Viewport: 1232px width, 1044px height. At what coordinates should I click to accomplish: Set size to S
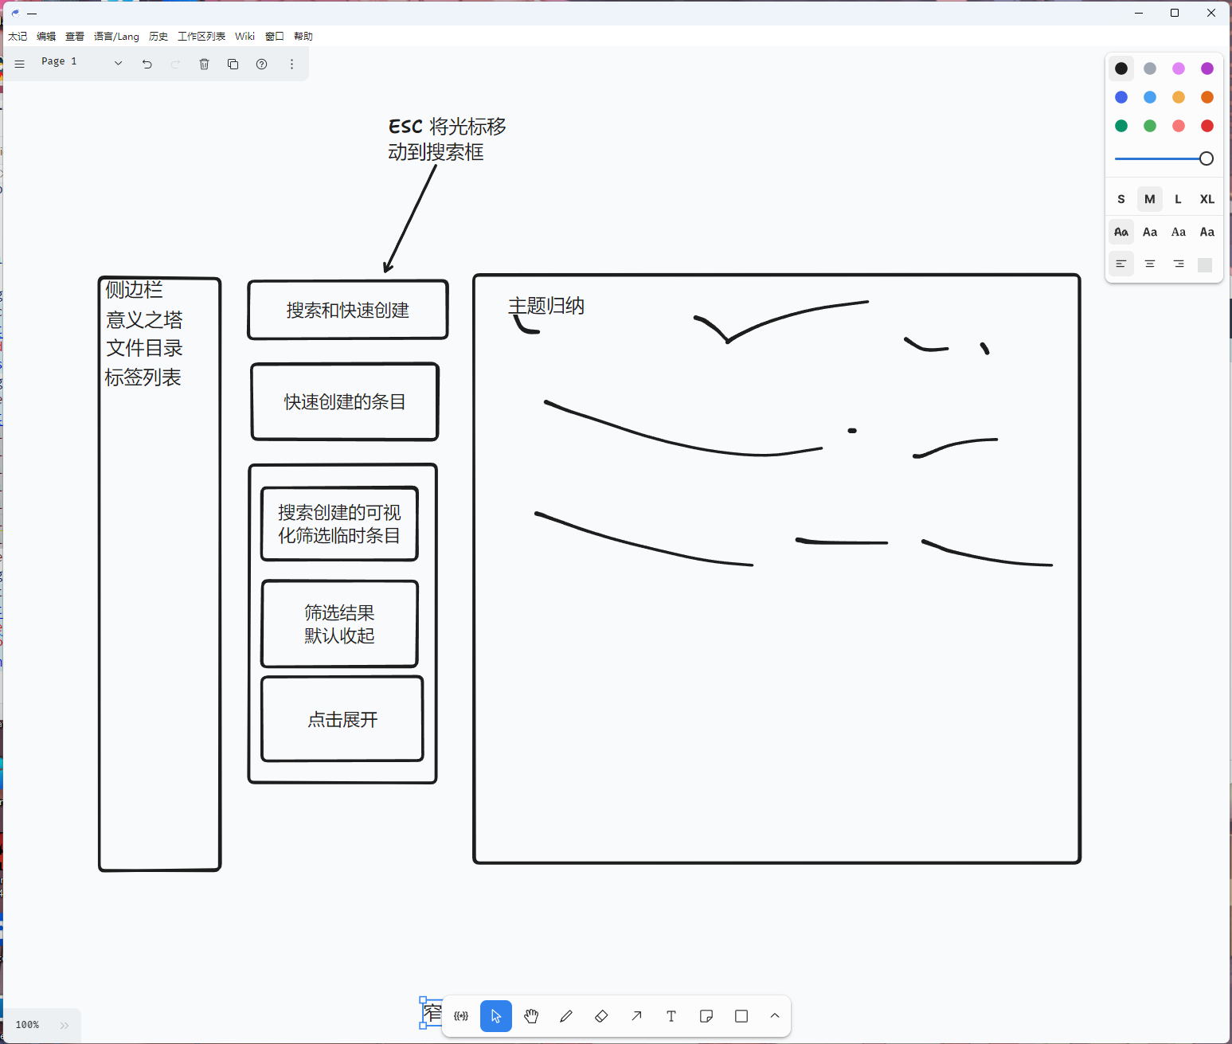pos(1121,199)
